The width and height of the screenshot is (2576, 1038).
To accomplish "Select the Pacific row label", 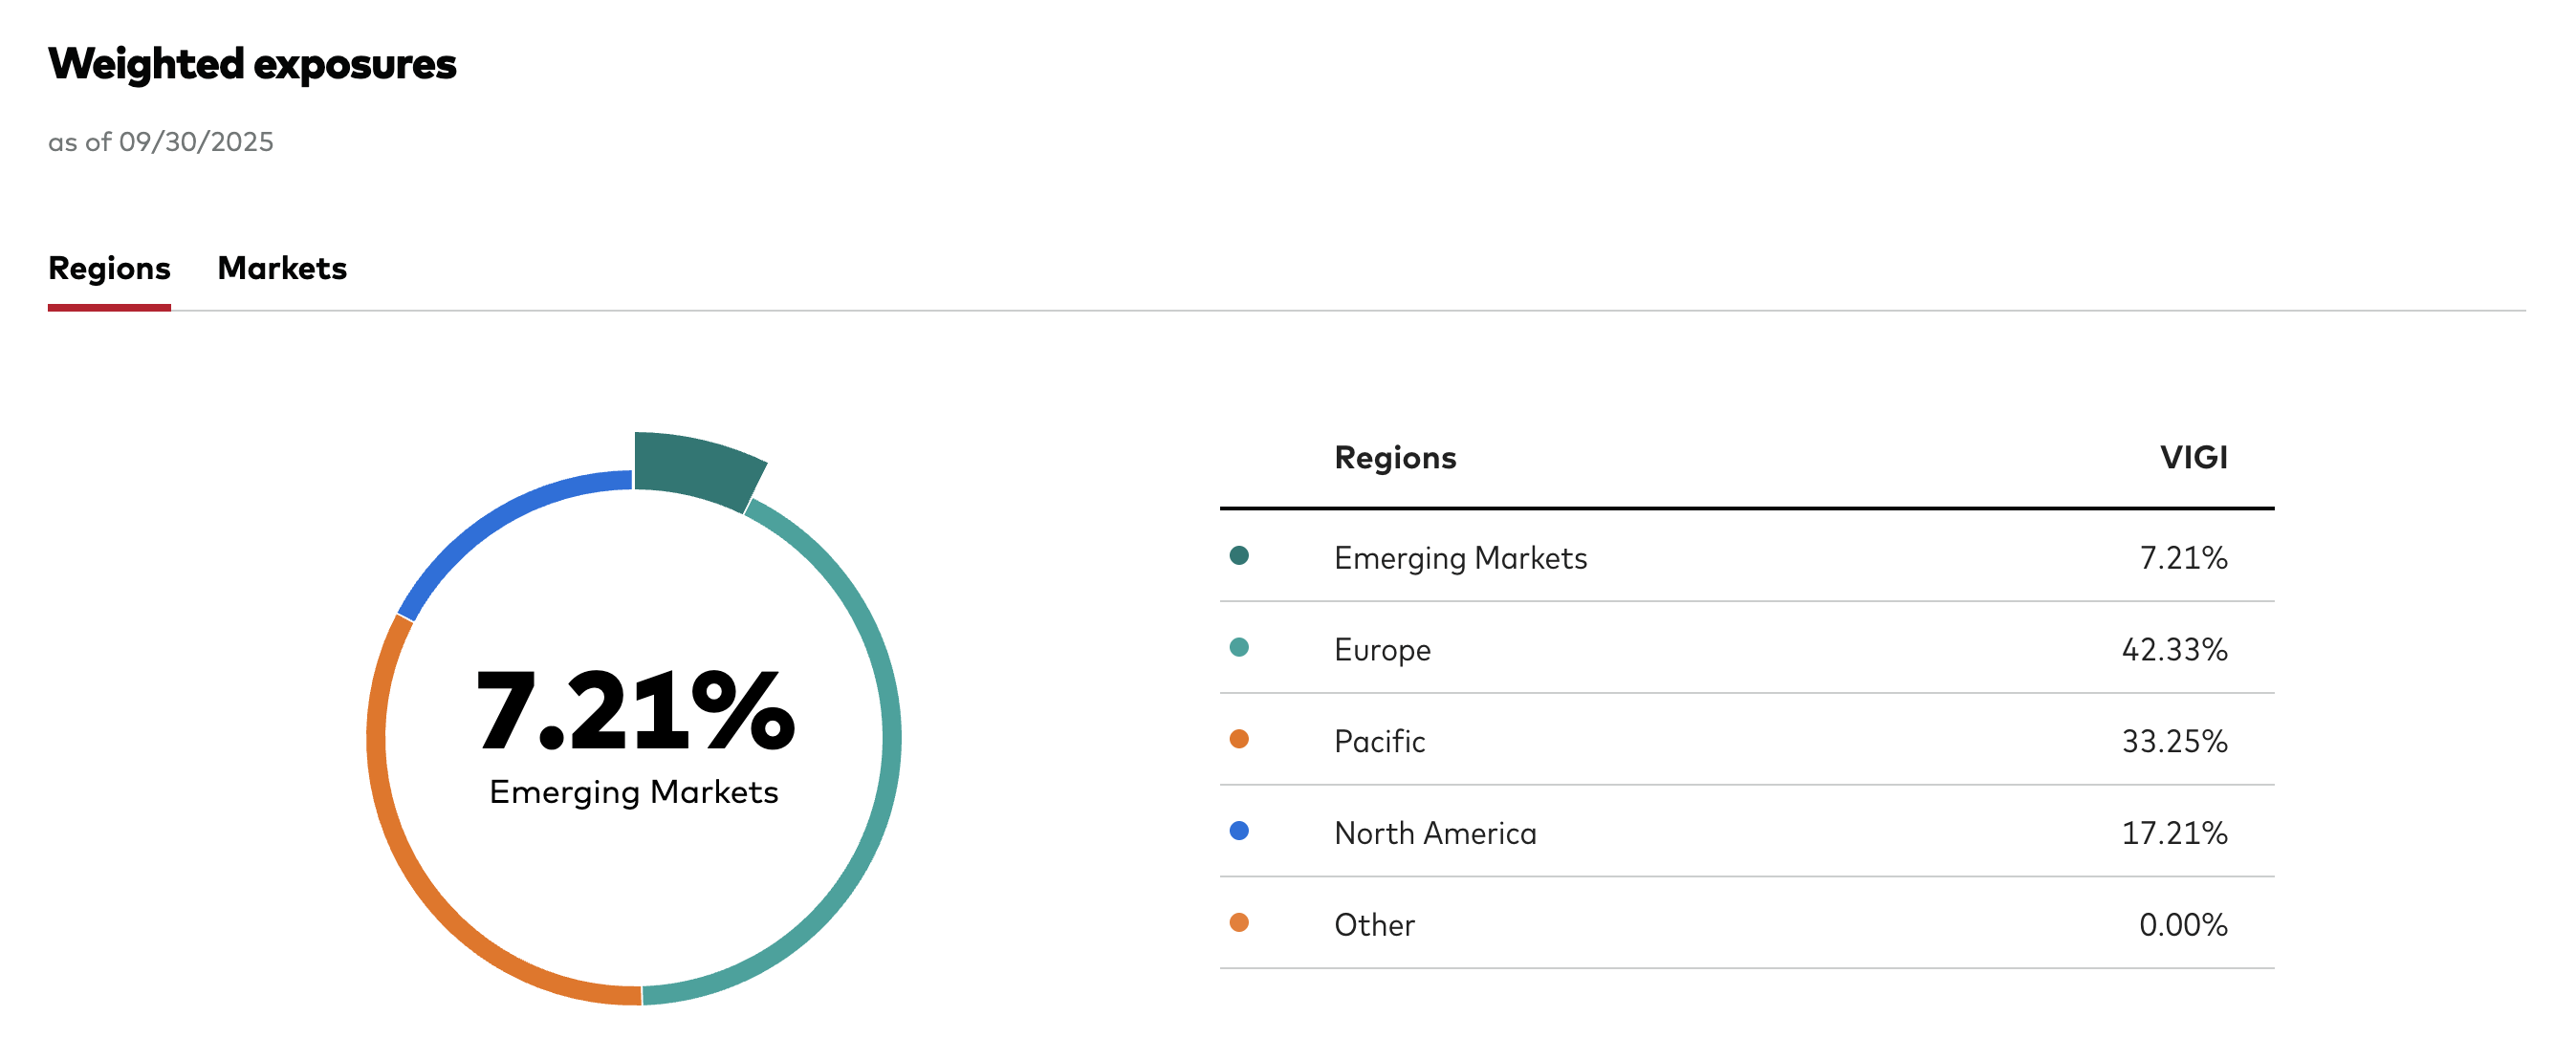I will coord(1379,742).
